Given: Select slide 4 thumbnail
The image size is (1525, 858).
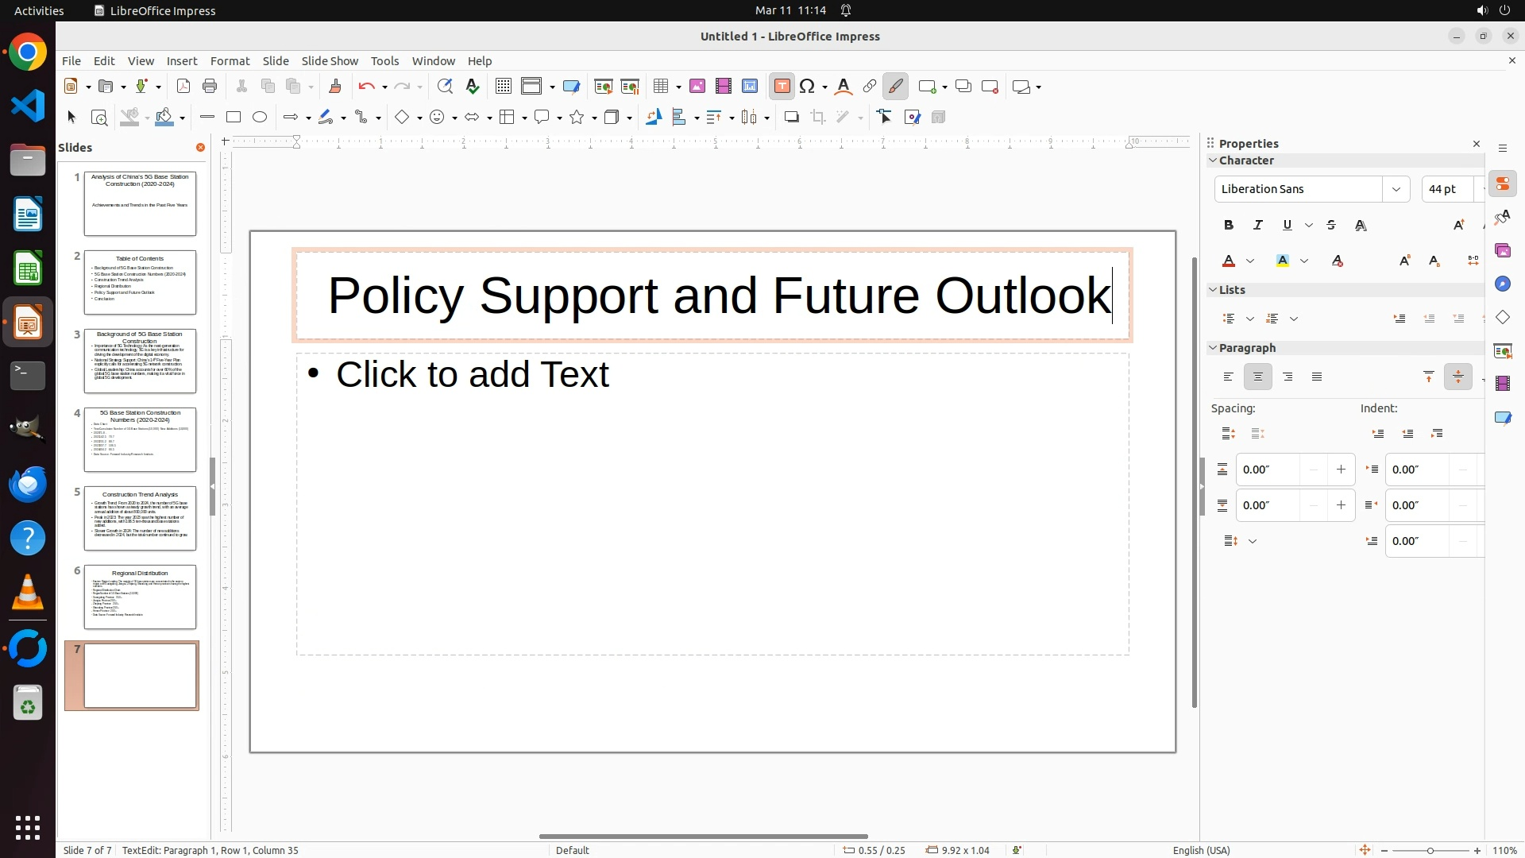Looking at the screenshot, I should (140, 439).
